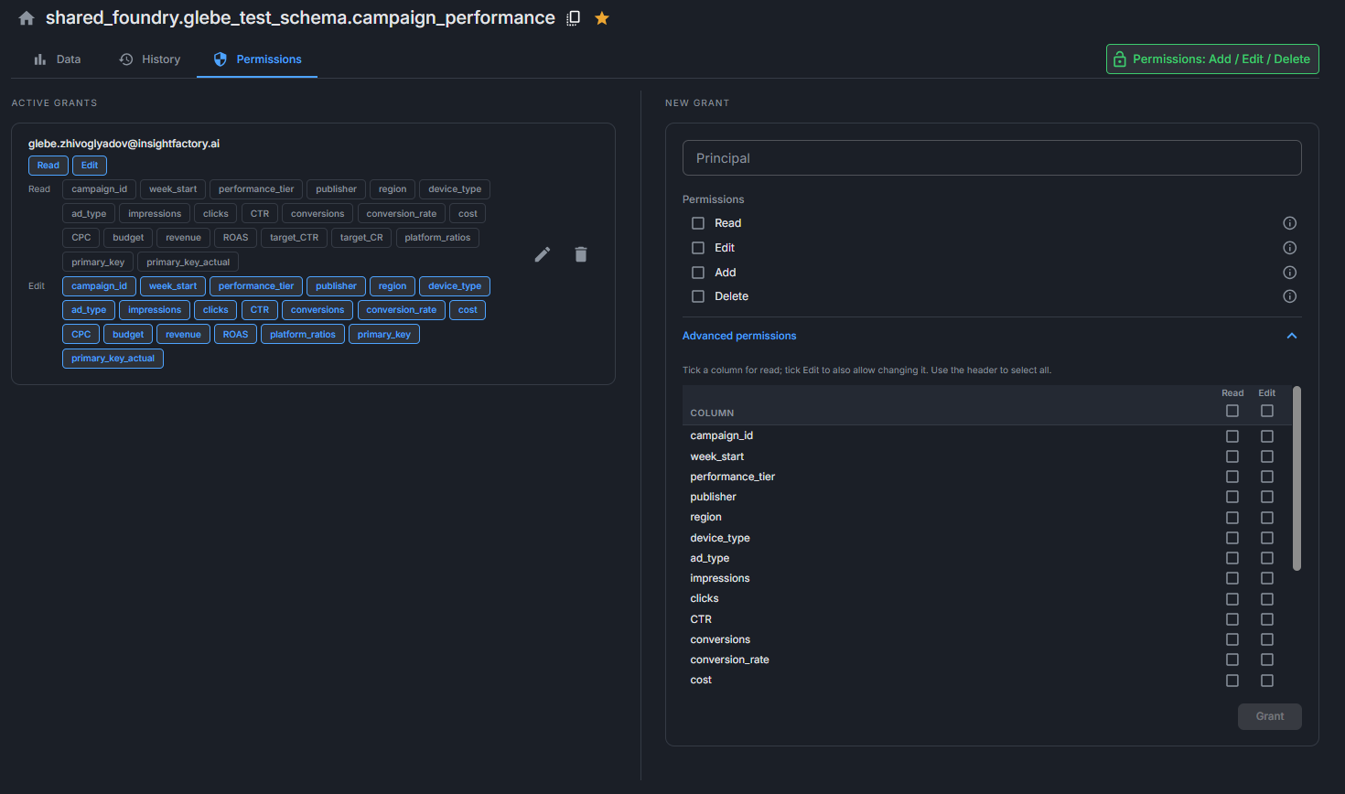Click the conversion_rate chip in Edit columns

coord(402,310)
